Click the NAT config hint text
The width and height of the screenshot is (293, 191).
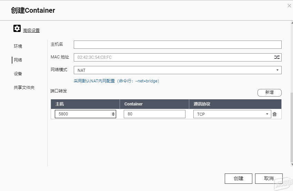point(116,81)
